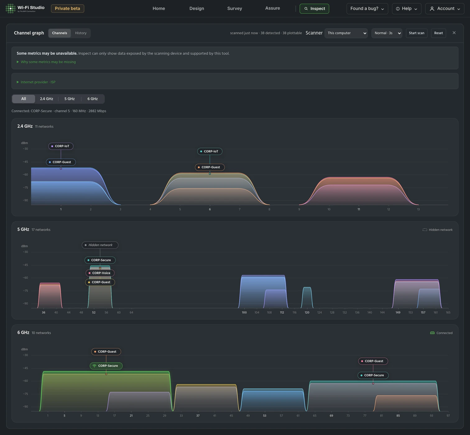
Task: Click the Start scan button
Action: (417, 33)
